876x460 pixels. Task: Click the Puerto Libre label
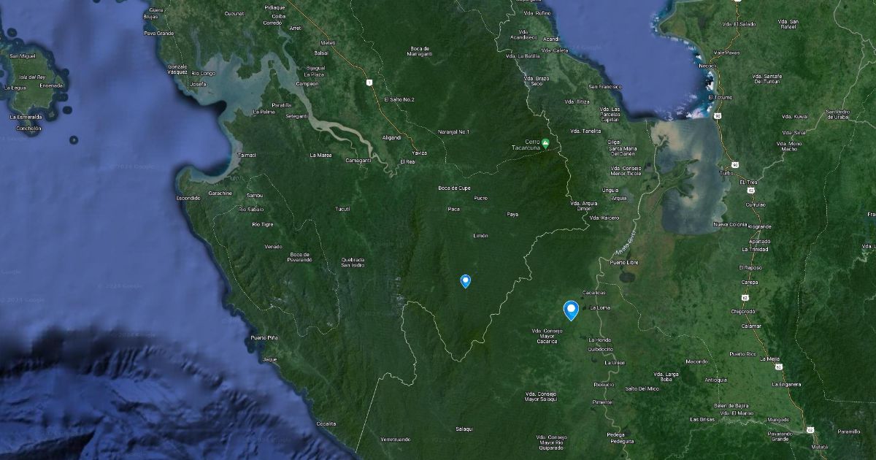(624, 262)
